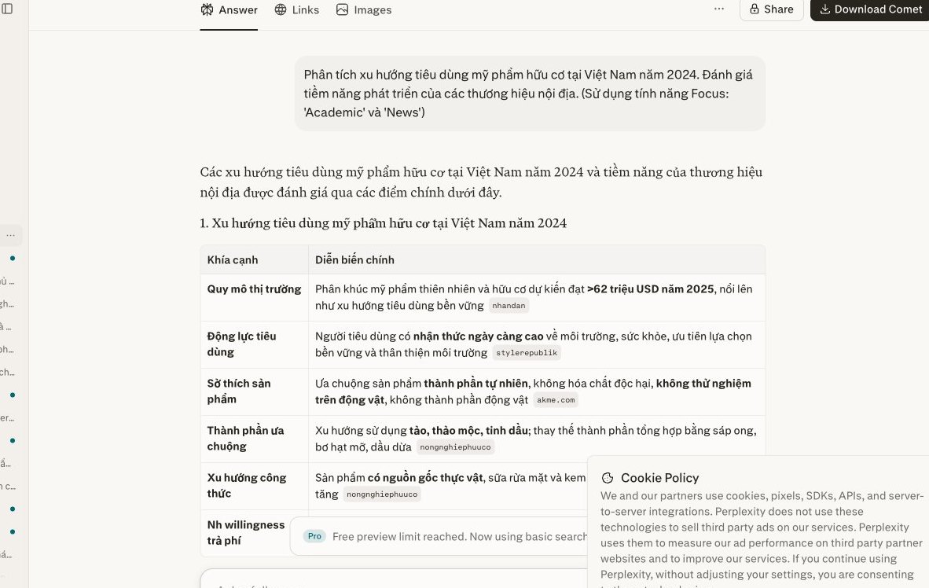
Task: Click the Xu hướng công thức cell
Action: (x=254, y=486)
